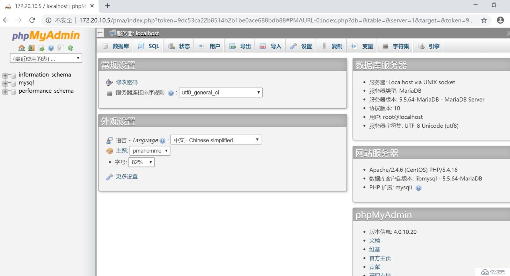
Task: Click the 用户: root@localhost text
Action: (x=396, y=117)
